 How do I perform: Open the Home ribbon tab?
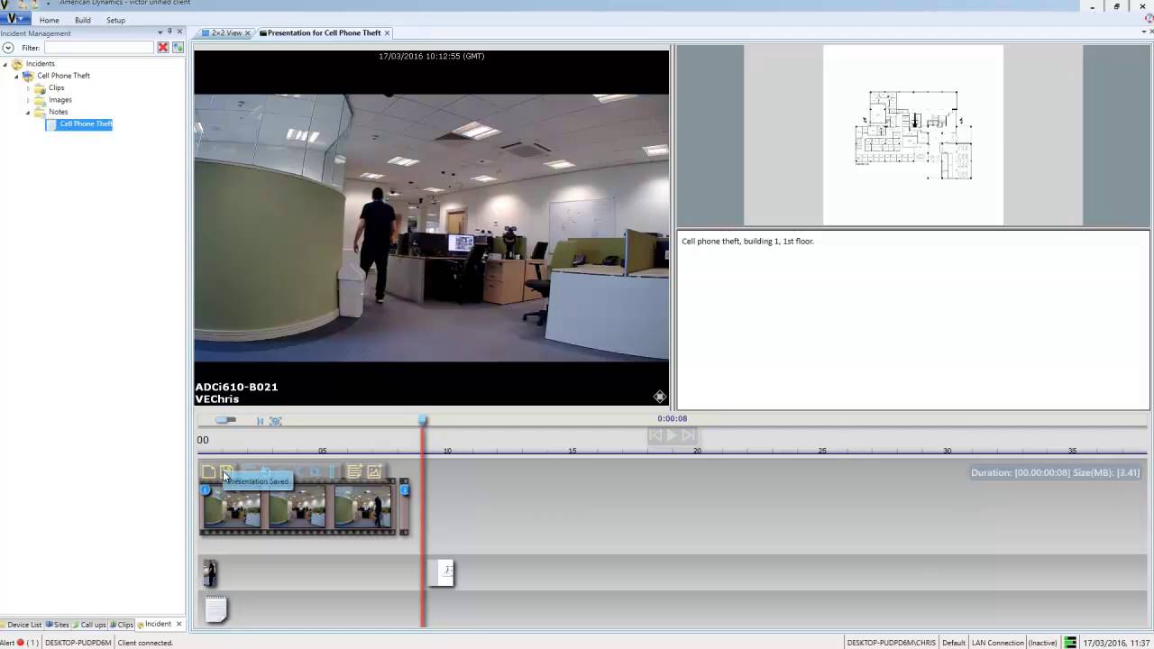(49, 20)
